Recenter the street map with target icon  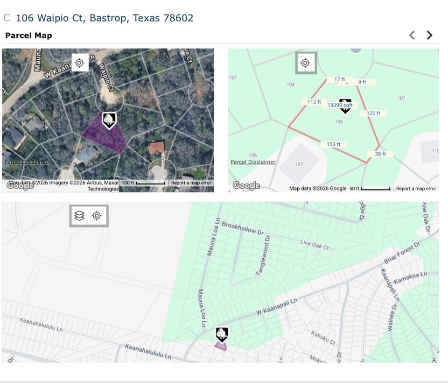[x=97, y=216]
